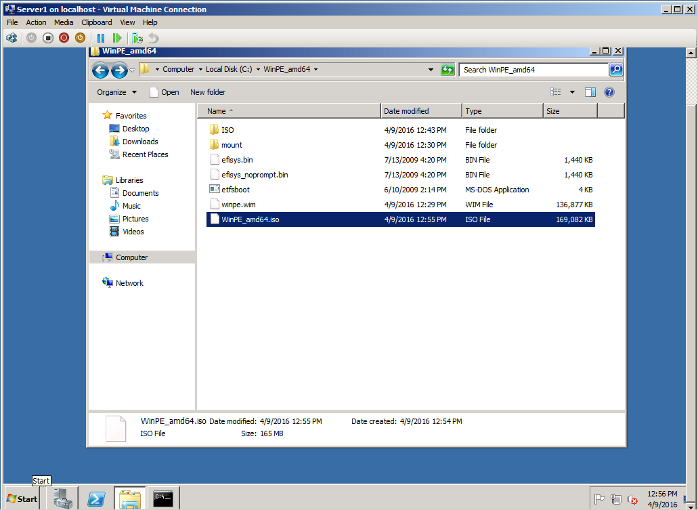
Task: Expand the view options dropdown arrow
Action: [x=573, y=92]
